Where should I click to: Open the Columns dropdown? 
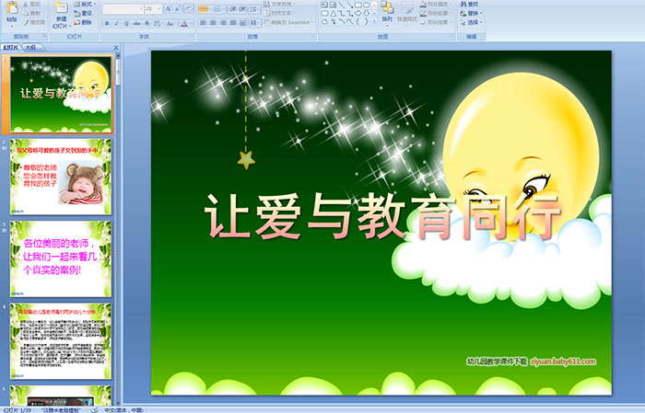[254, 23]
